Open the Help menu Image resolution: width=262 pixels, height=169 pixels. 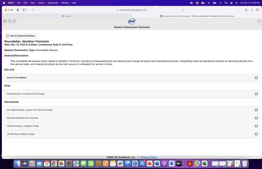click(x=74, y=3)
